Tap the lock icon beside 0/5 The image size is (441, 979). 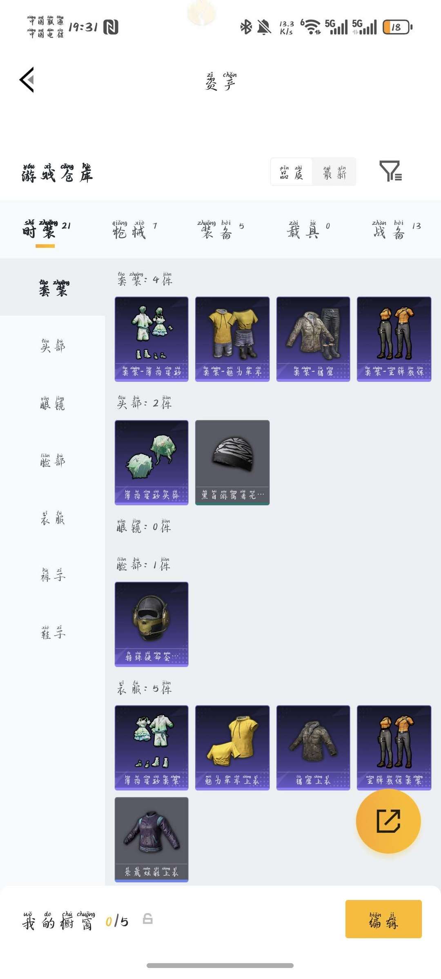(148, 919)
